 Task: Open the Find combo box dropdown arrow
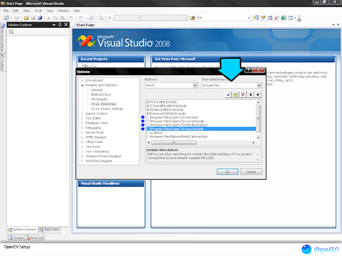pos(249,18)
